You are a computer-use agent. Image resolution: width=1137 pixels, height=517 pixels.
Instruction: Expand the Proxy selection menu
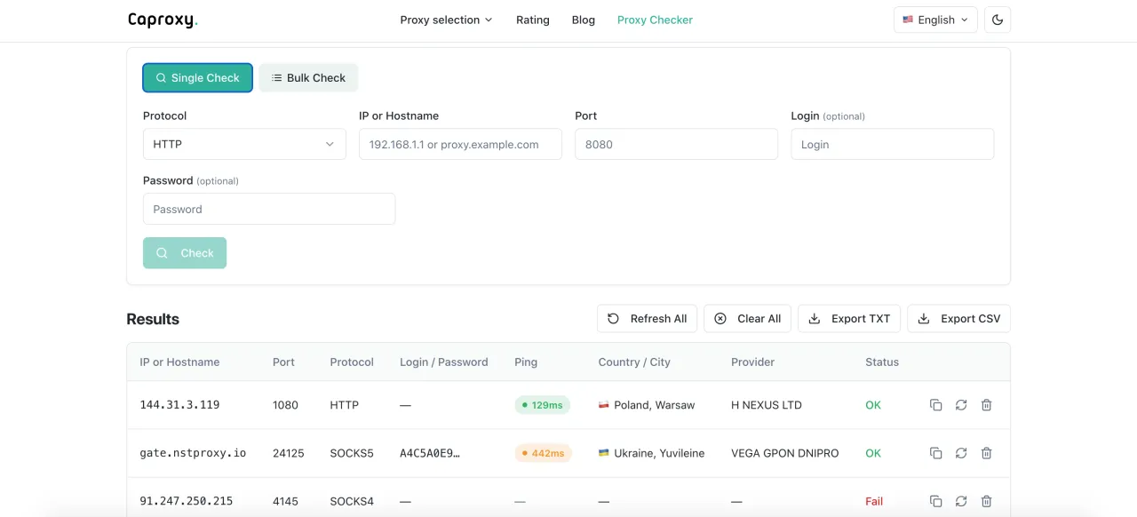446,20
